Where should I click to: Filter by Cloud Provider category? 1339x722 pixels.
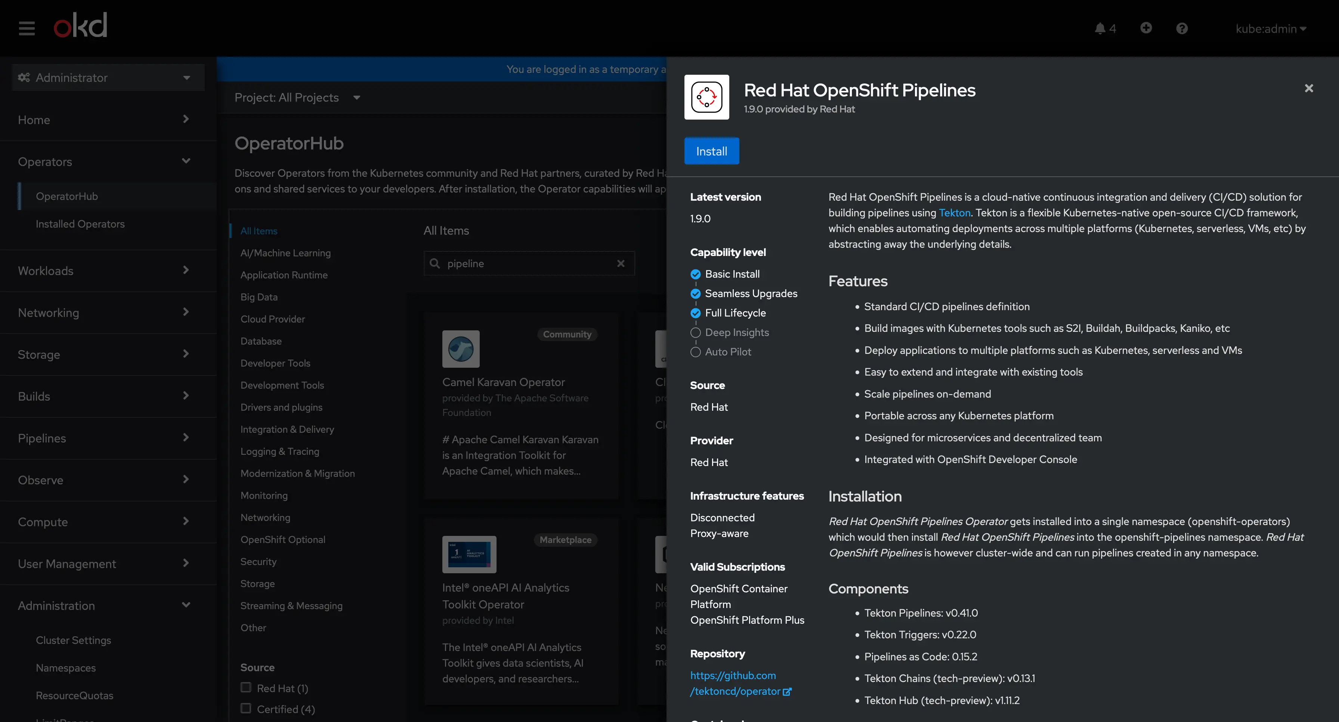[272, 319]
